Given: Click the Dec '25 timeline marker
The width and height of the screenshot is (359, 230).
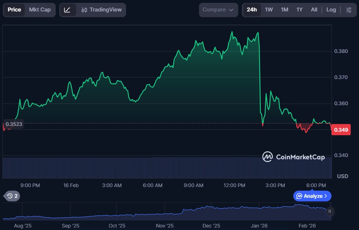Looking at the screenshot, I should 211,226.
